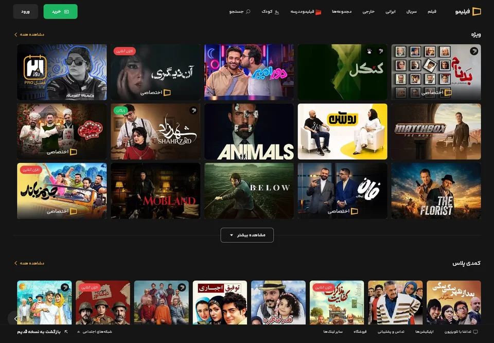Open مشاهده همه chevron for ویژه section
This screenshot has width=494, height=343.
pos(16,34)
